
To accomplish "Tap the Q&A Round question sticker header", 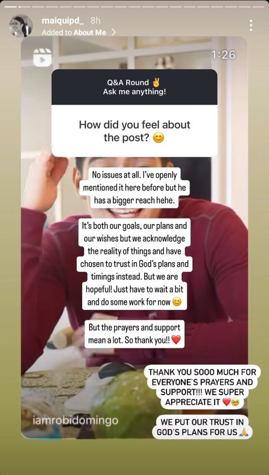I will point(134,87).
